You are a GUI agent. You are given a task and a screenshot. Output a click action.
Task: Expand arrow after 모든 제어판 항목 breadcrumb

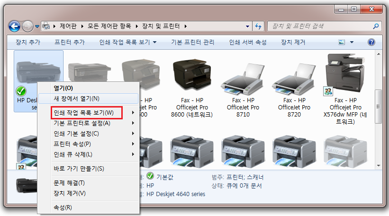coord(136,26)
